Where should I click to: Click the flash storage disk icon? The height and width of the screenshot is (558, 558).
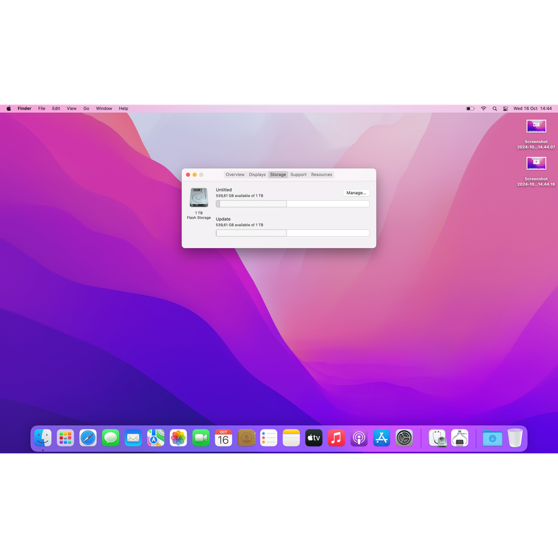coord(199,198)
